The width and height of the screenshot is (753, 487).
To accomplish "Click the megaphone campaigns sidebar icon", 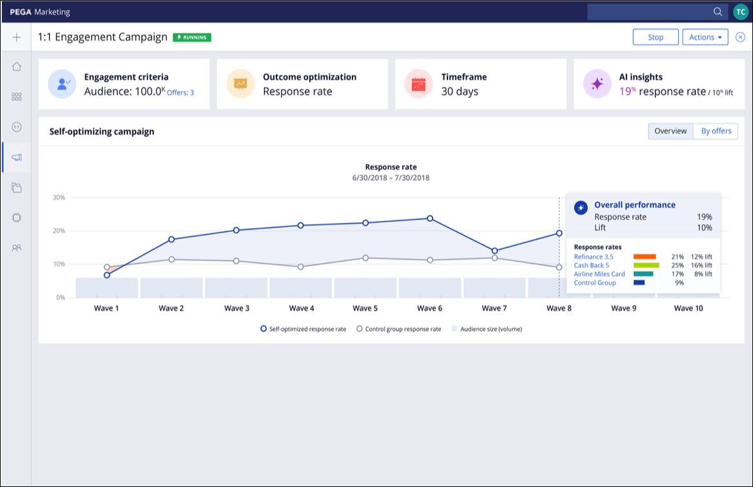I will point(17,158).
